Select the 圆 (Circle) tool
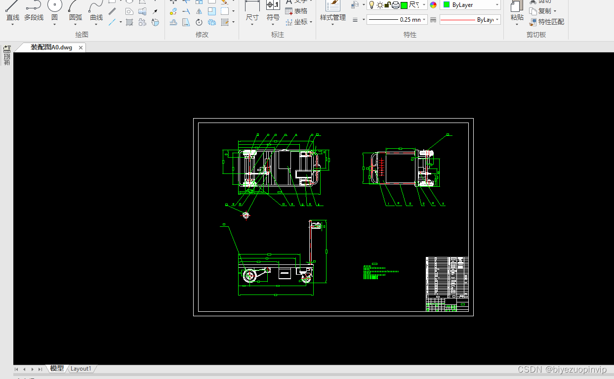This screenshot has width=614, height=379. [54, 10]
